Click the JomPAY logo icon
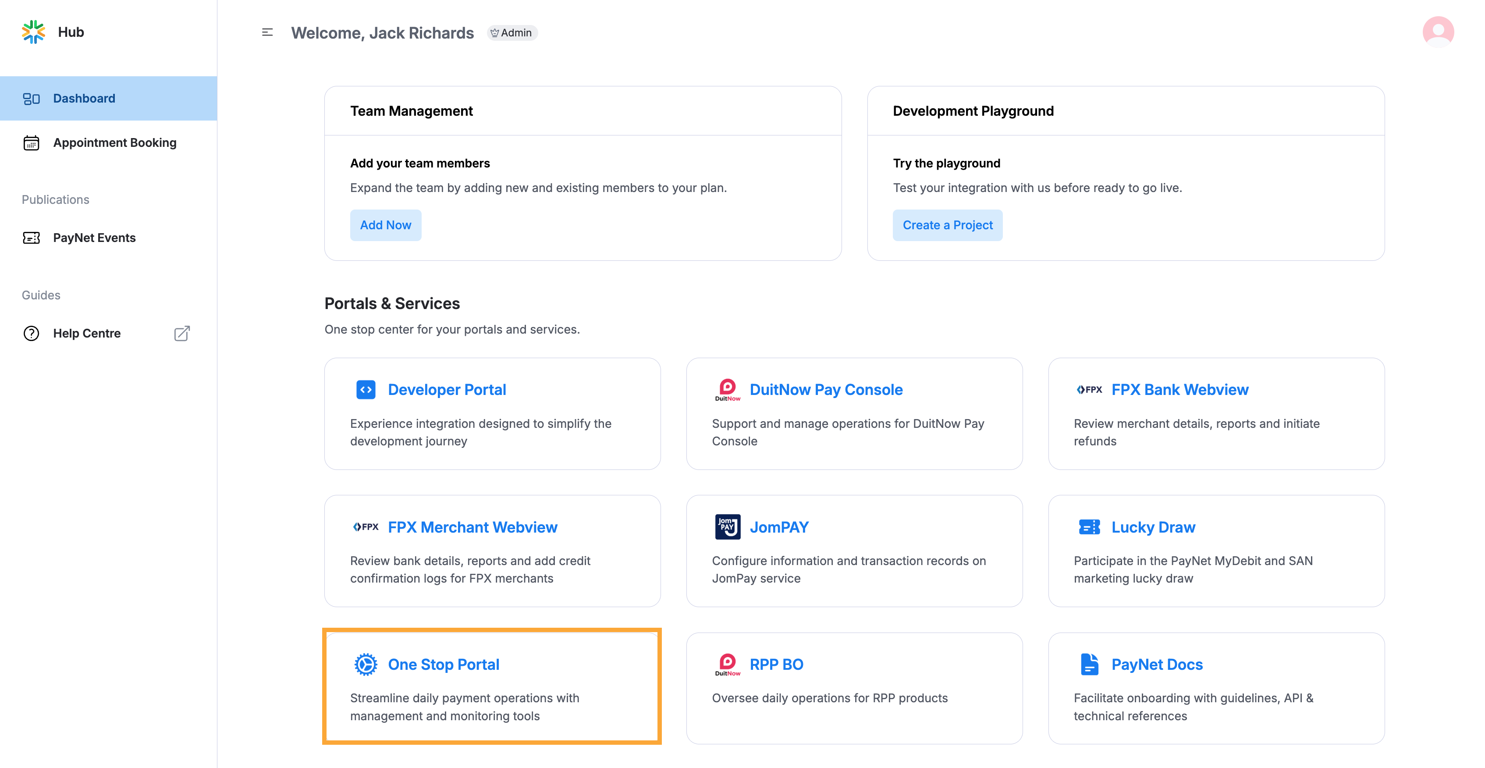This screenshot has height=768, width=1485. coord(728,527)
